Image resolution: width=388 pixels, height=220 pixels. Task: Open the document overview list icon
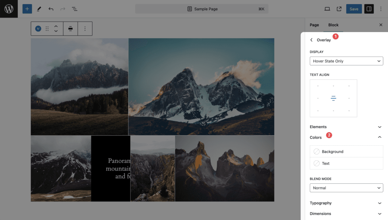[x=75, y=9]
